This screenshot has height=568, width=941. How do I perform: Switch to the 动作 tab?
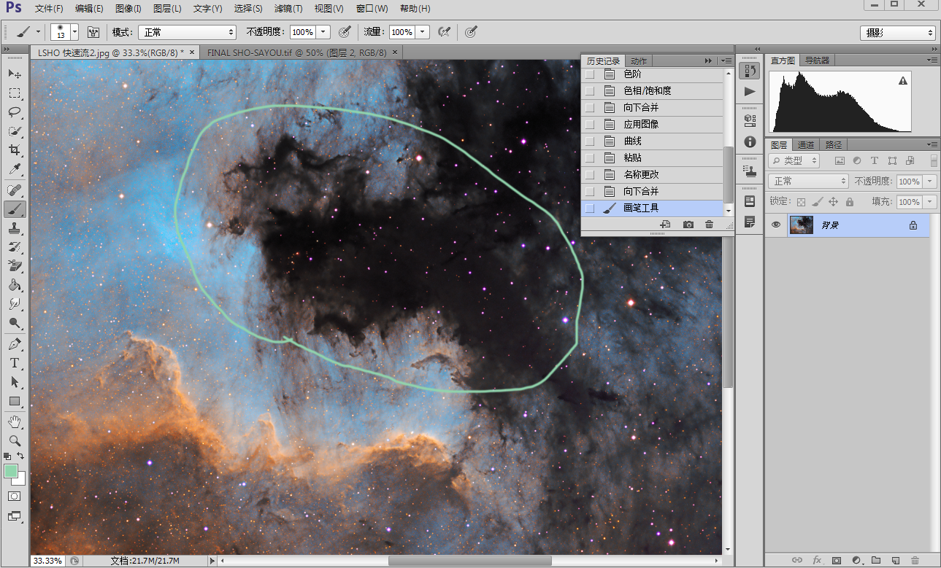pos(639,61)
